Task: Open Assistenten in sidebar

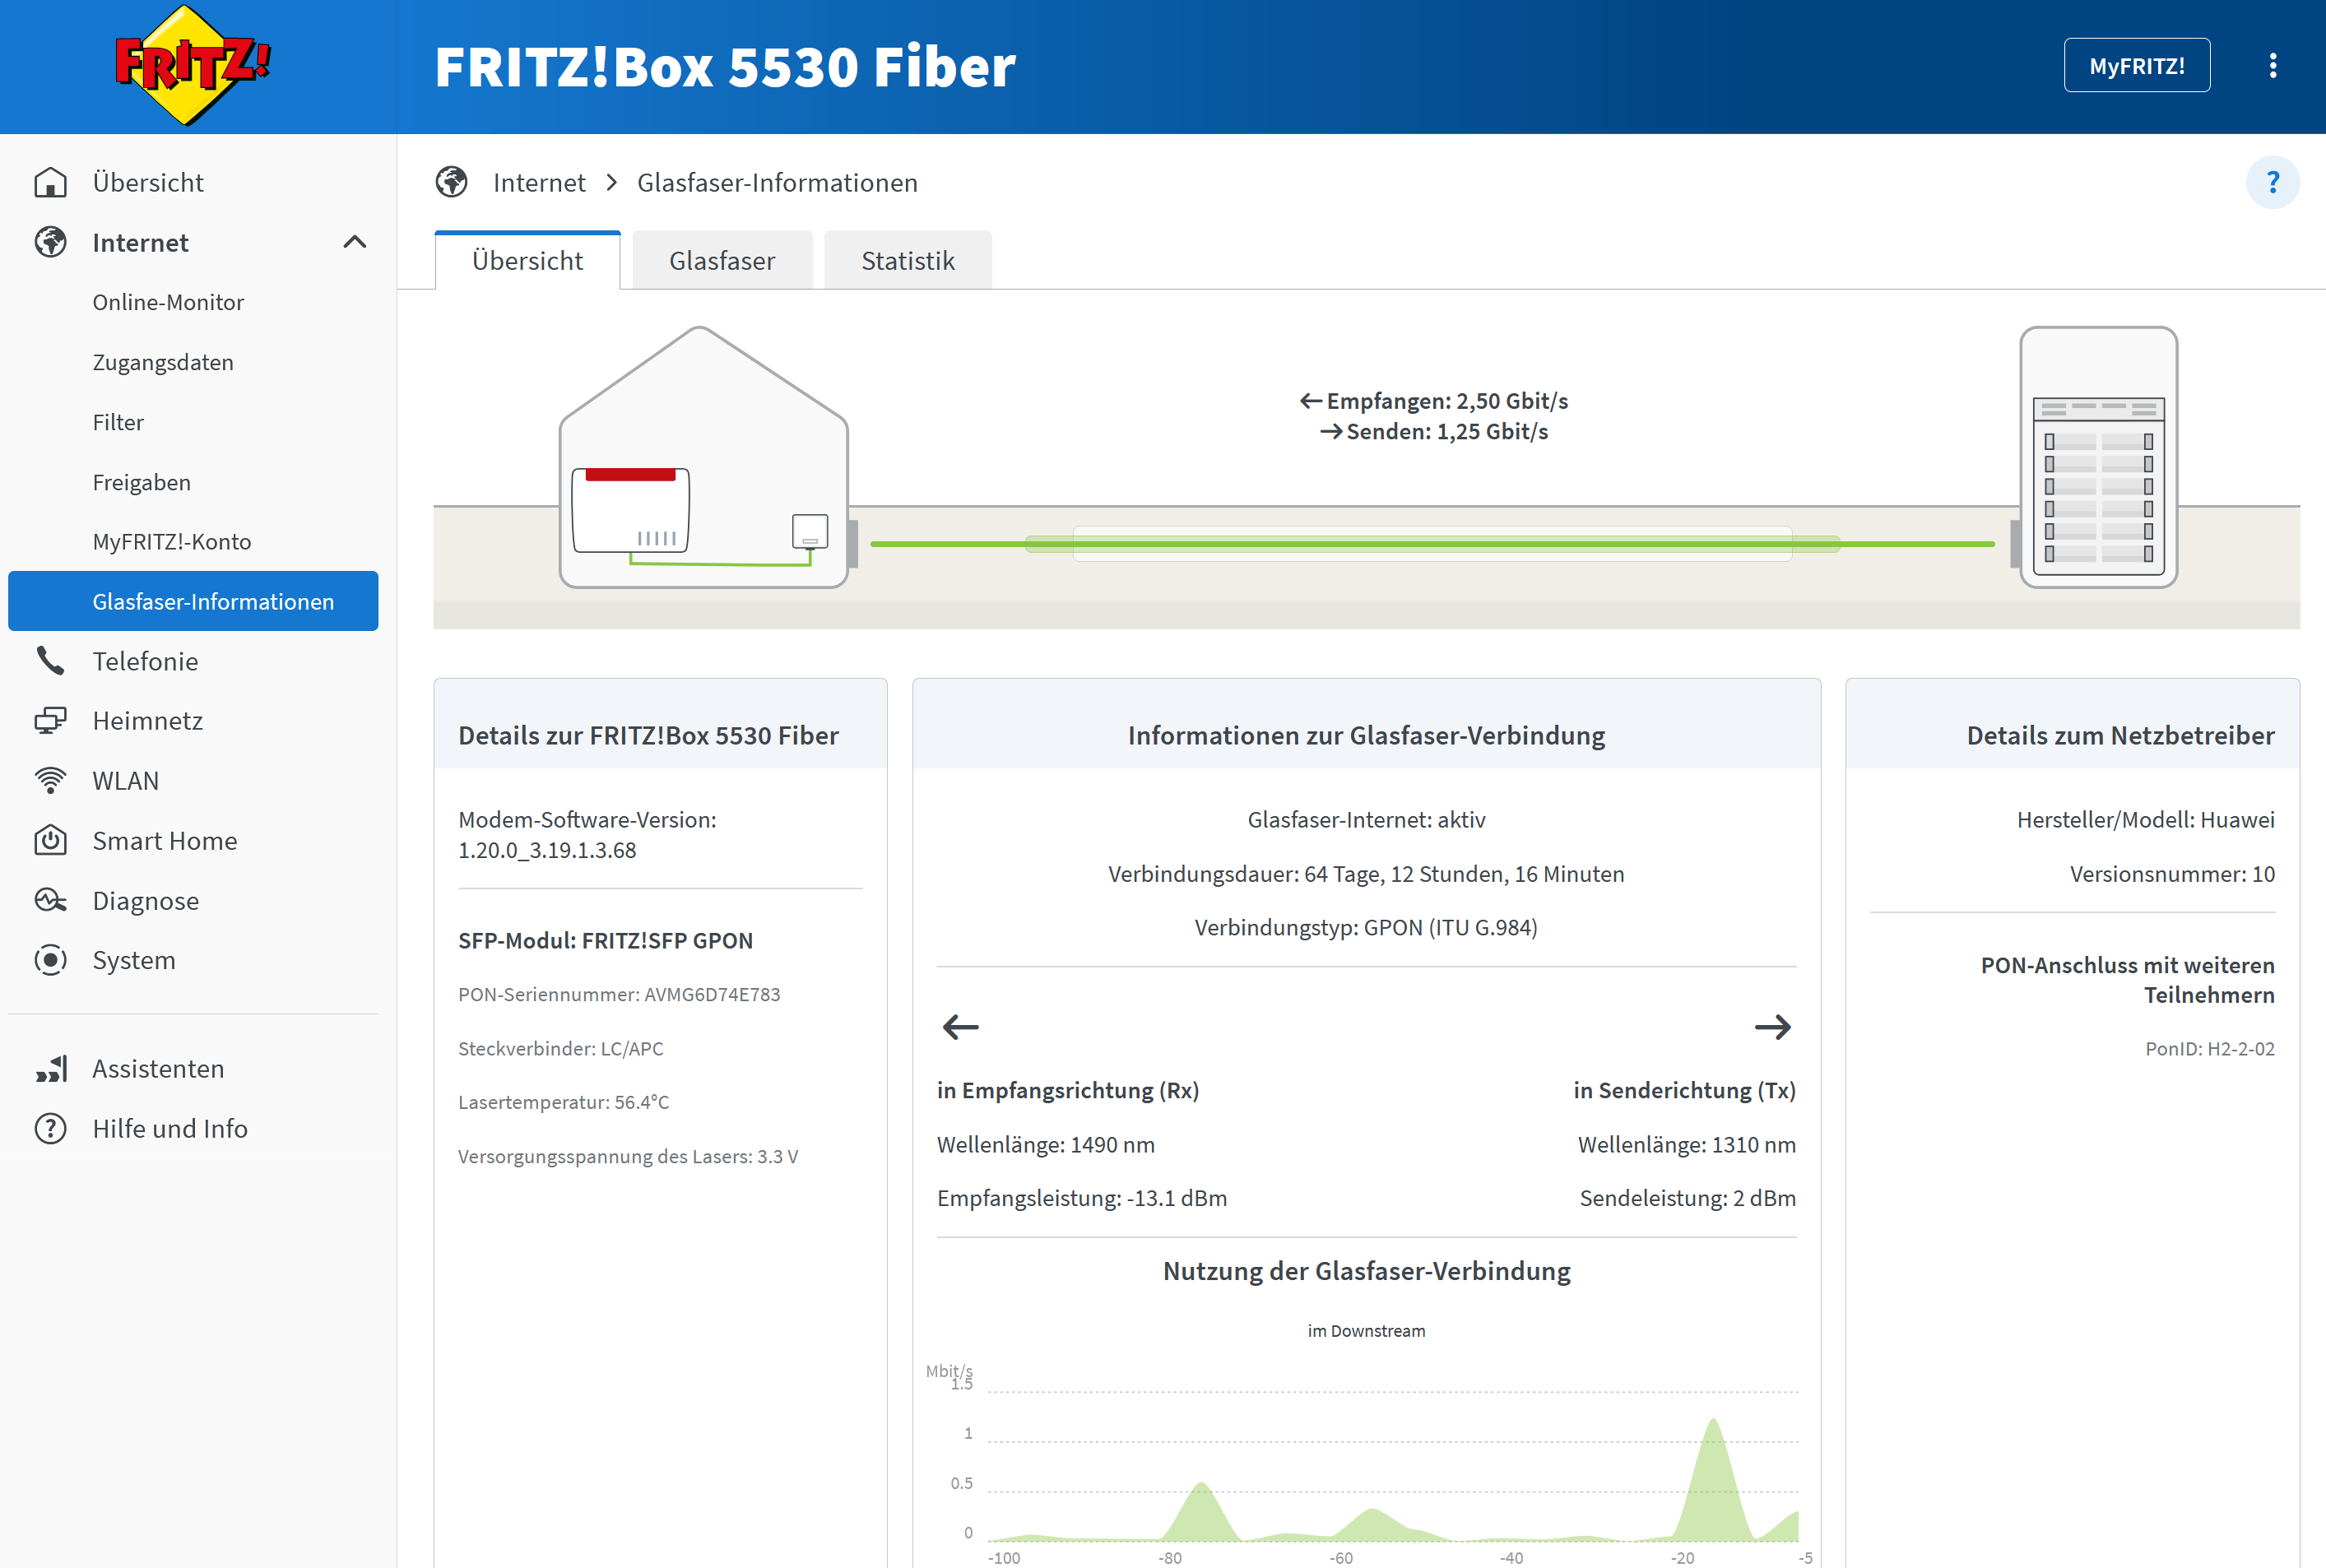Action: click(158, 1069)
